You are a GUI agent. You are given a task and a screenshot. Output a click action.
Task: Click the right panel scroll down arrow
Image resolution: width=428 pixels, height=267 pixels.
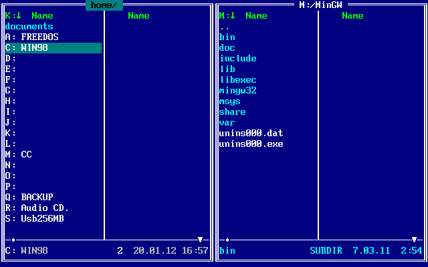coord(414,240)
